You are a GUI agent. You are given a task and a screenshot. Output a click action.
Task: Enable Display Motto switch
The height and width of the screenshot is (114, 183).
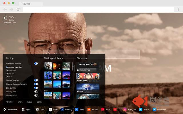tap(36, 95)
